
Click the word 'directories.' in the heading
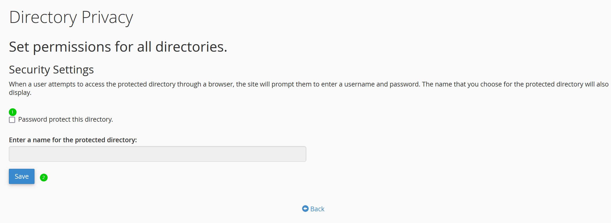pos(191,47)
